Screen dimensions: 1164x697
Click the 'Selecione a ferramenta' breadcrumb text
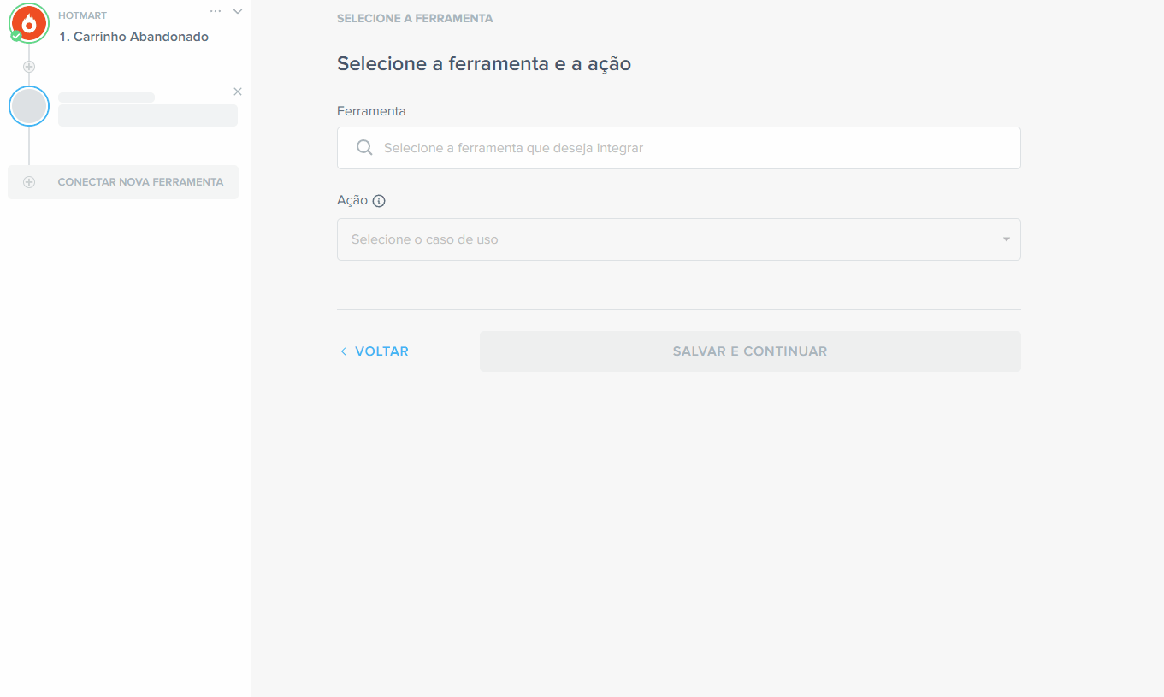coord(415,18)
